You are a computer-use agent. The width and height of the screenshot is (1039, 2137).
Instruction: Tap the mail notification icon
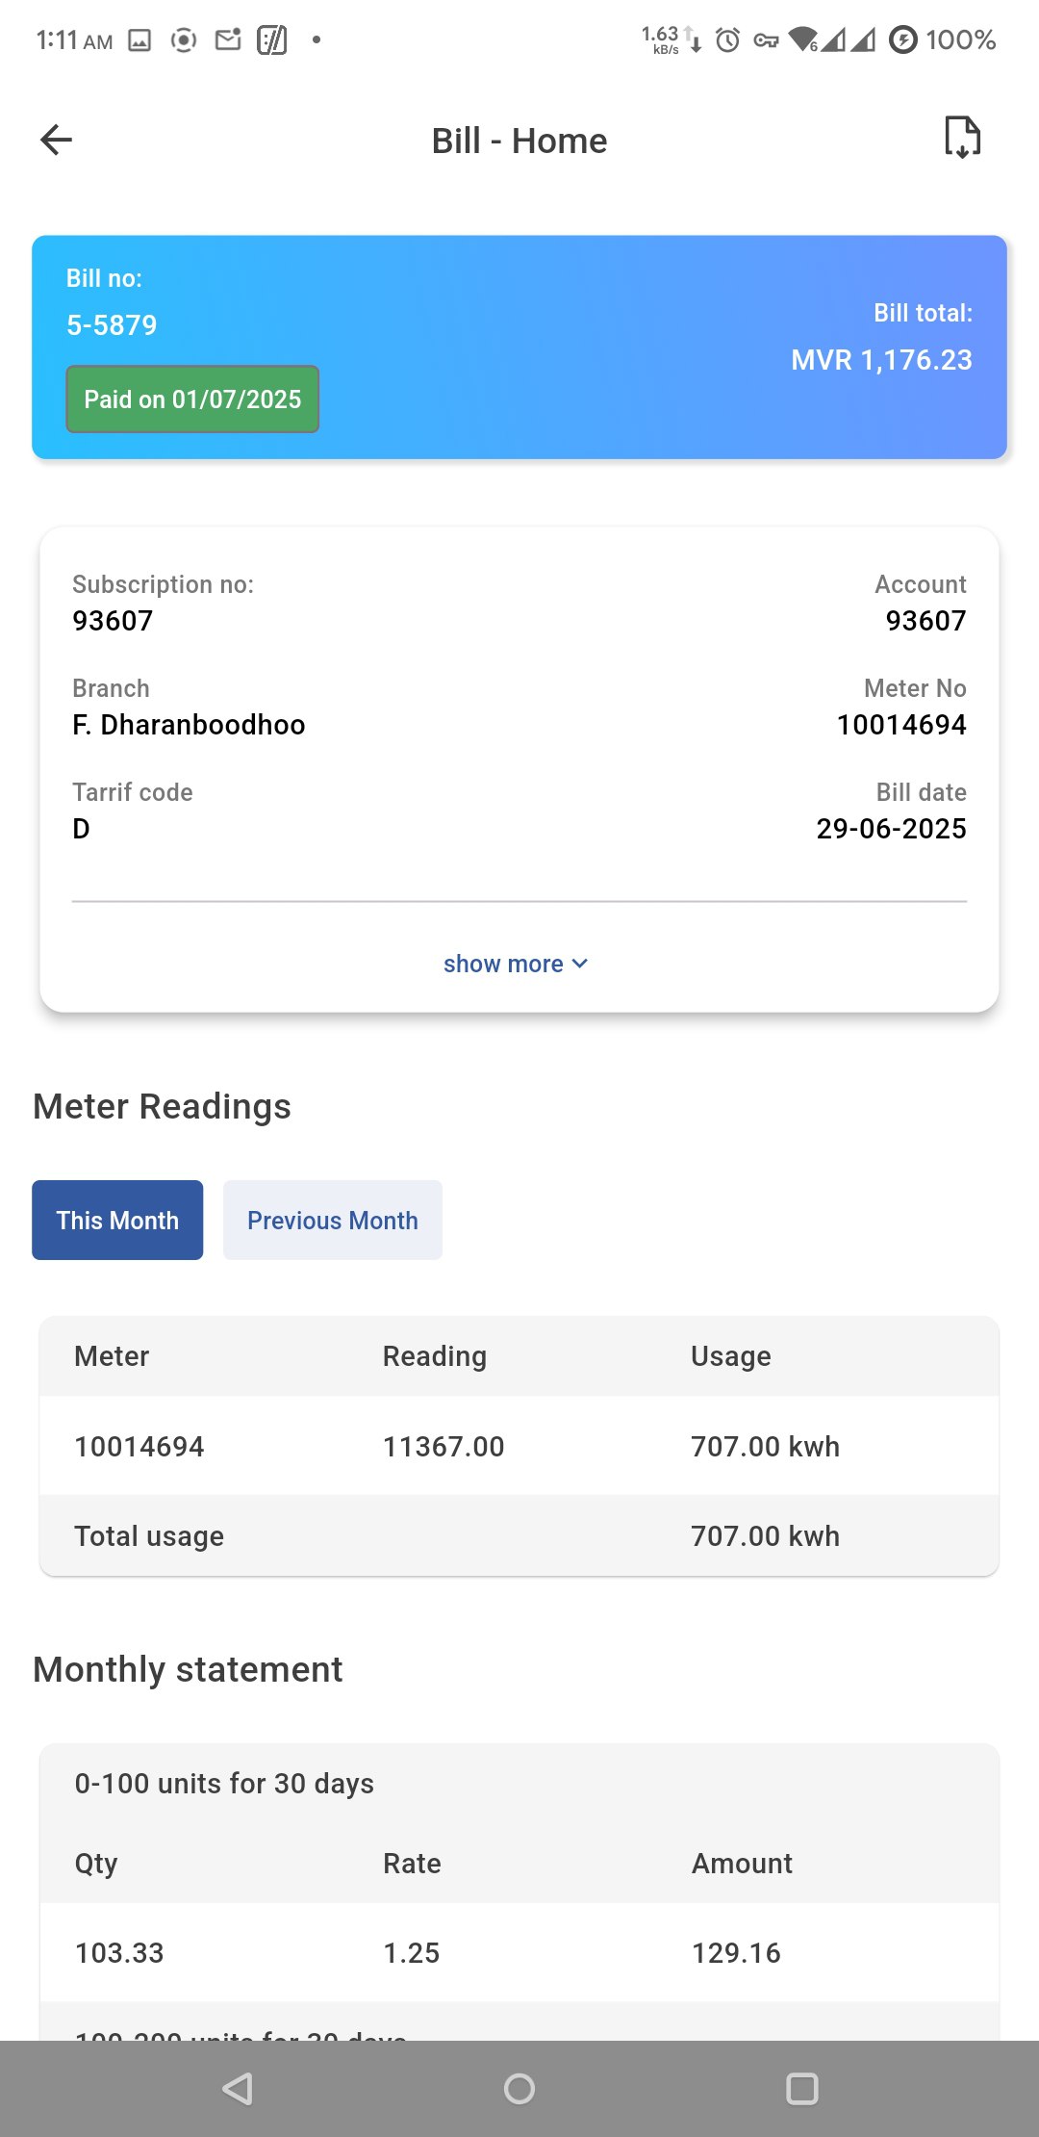(228, 39)
